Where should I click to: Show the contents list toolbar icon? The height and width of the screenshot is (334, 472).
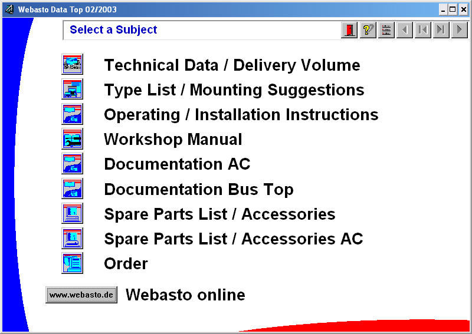(386, 30)
